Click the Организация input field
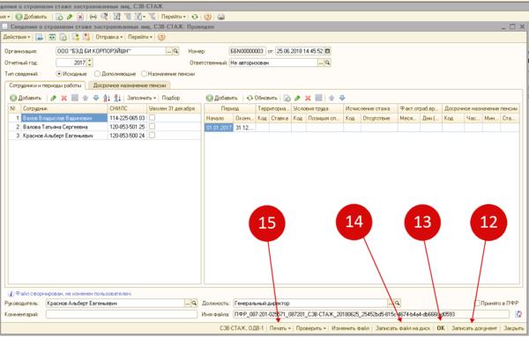The image size is (529, 337). point(111,51)
